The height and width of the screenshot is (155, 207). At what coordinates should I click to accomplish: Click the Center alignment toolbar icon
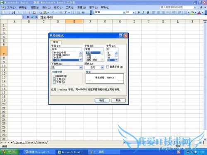[x=159, y=12]
